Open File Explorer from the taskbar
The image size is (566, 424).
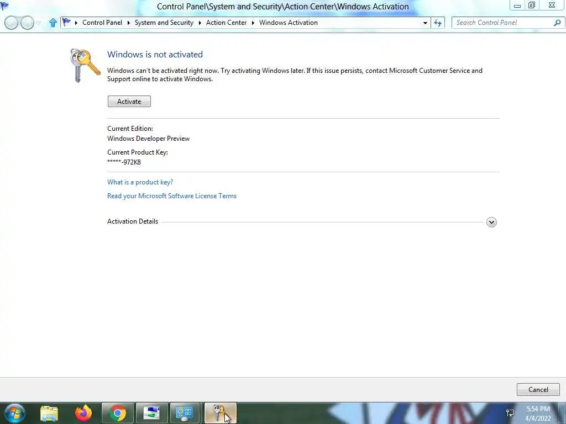[x=49, y=413]
